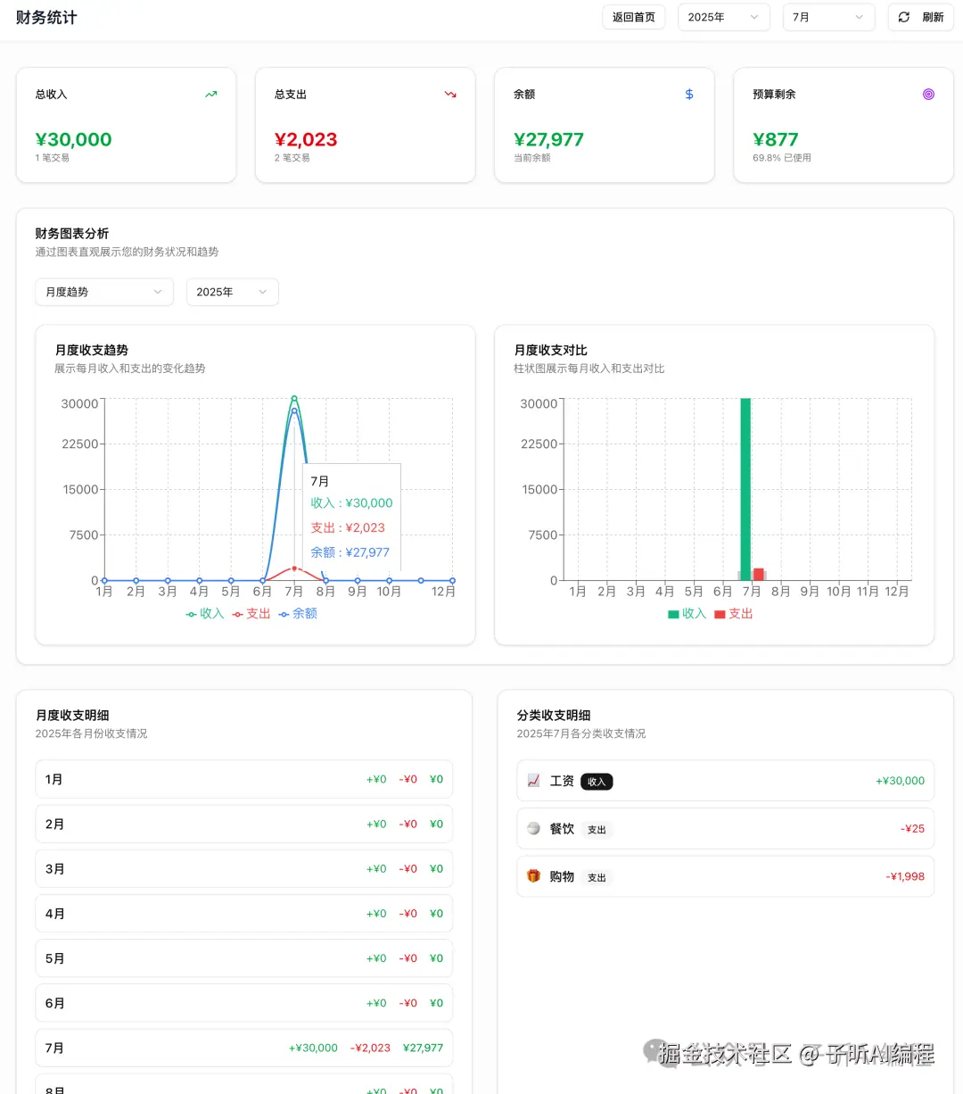Select the 3月 row in monthly details

(x=244, y=868)
